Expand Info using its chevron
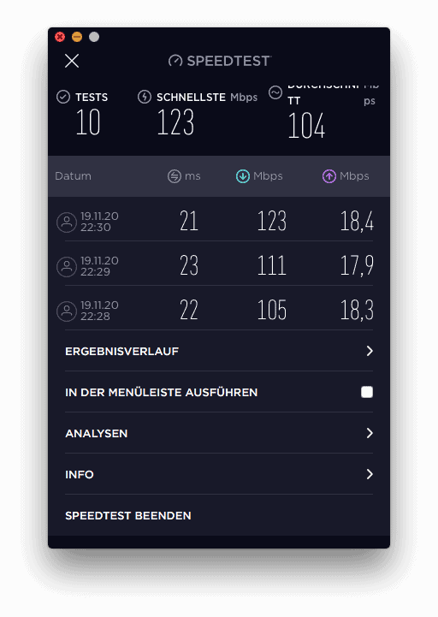438x617 pixels. tap(370, 474)
